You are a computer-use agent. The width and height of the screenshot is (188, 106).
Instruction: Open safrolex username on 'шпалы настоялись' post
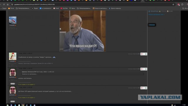12,77
